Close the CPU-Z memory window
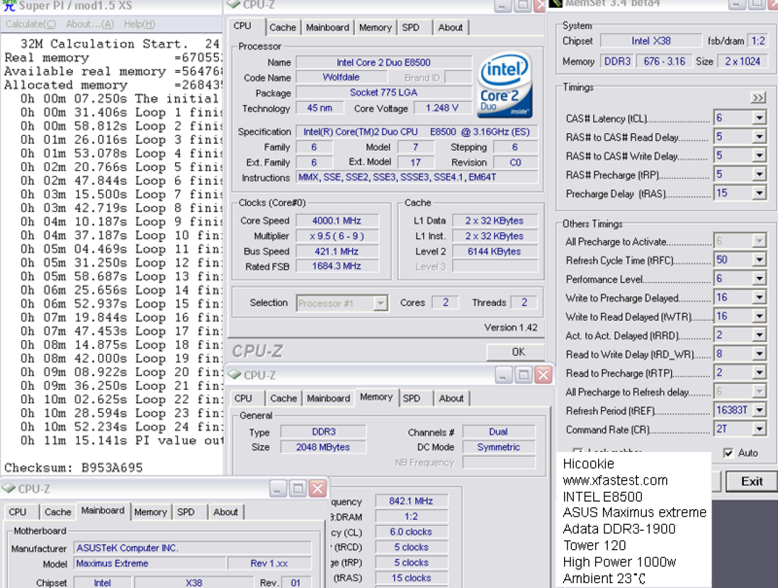Viewport: 778px width, 588px height. pos(543,375)
